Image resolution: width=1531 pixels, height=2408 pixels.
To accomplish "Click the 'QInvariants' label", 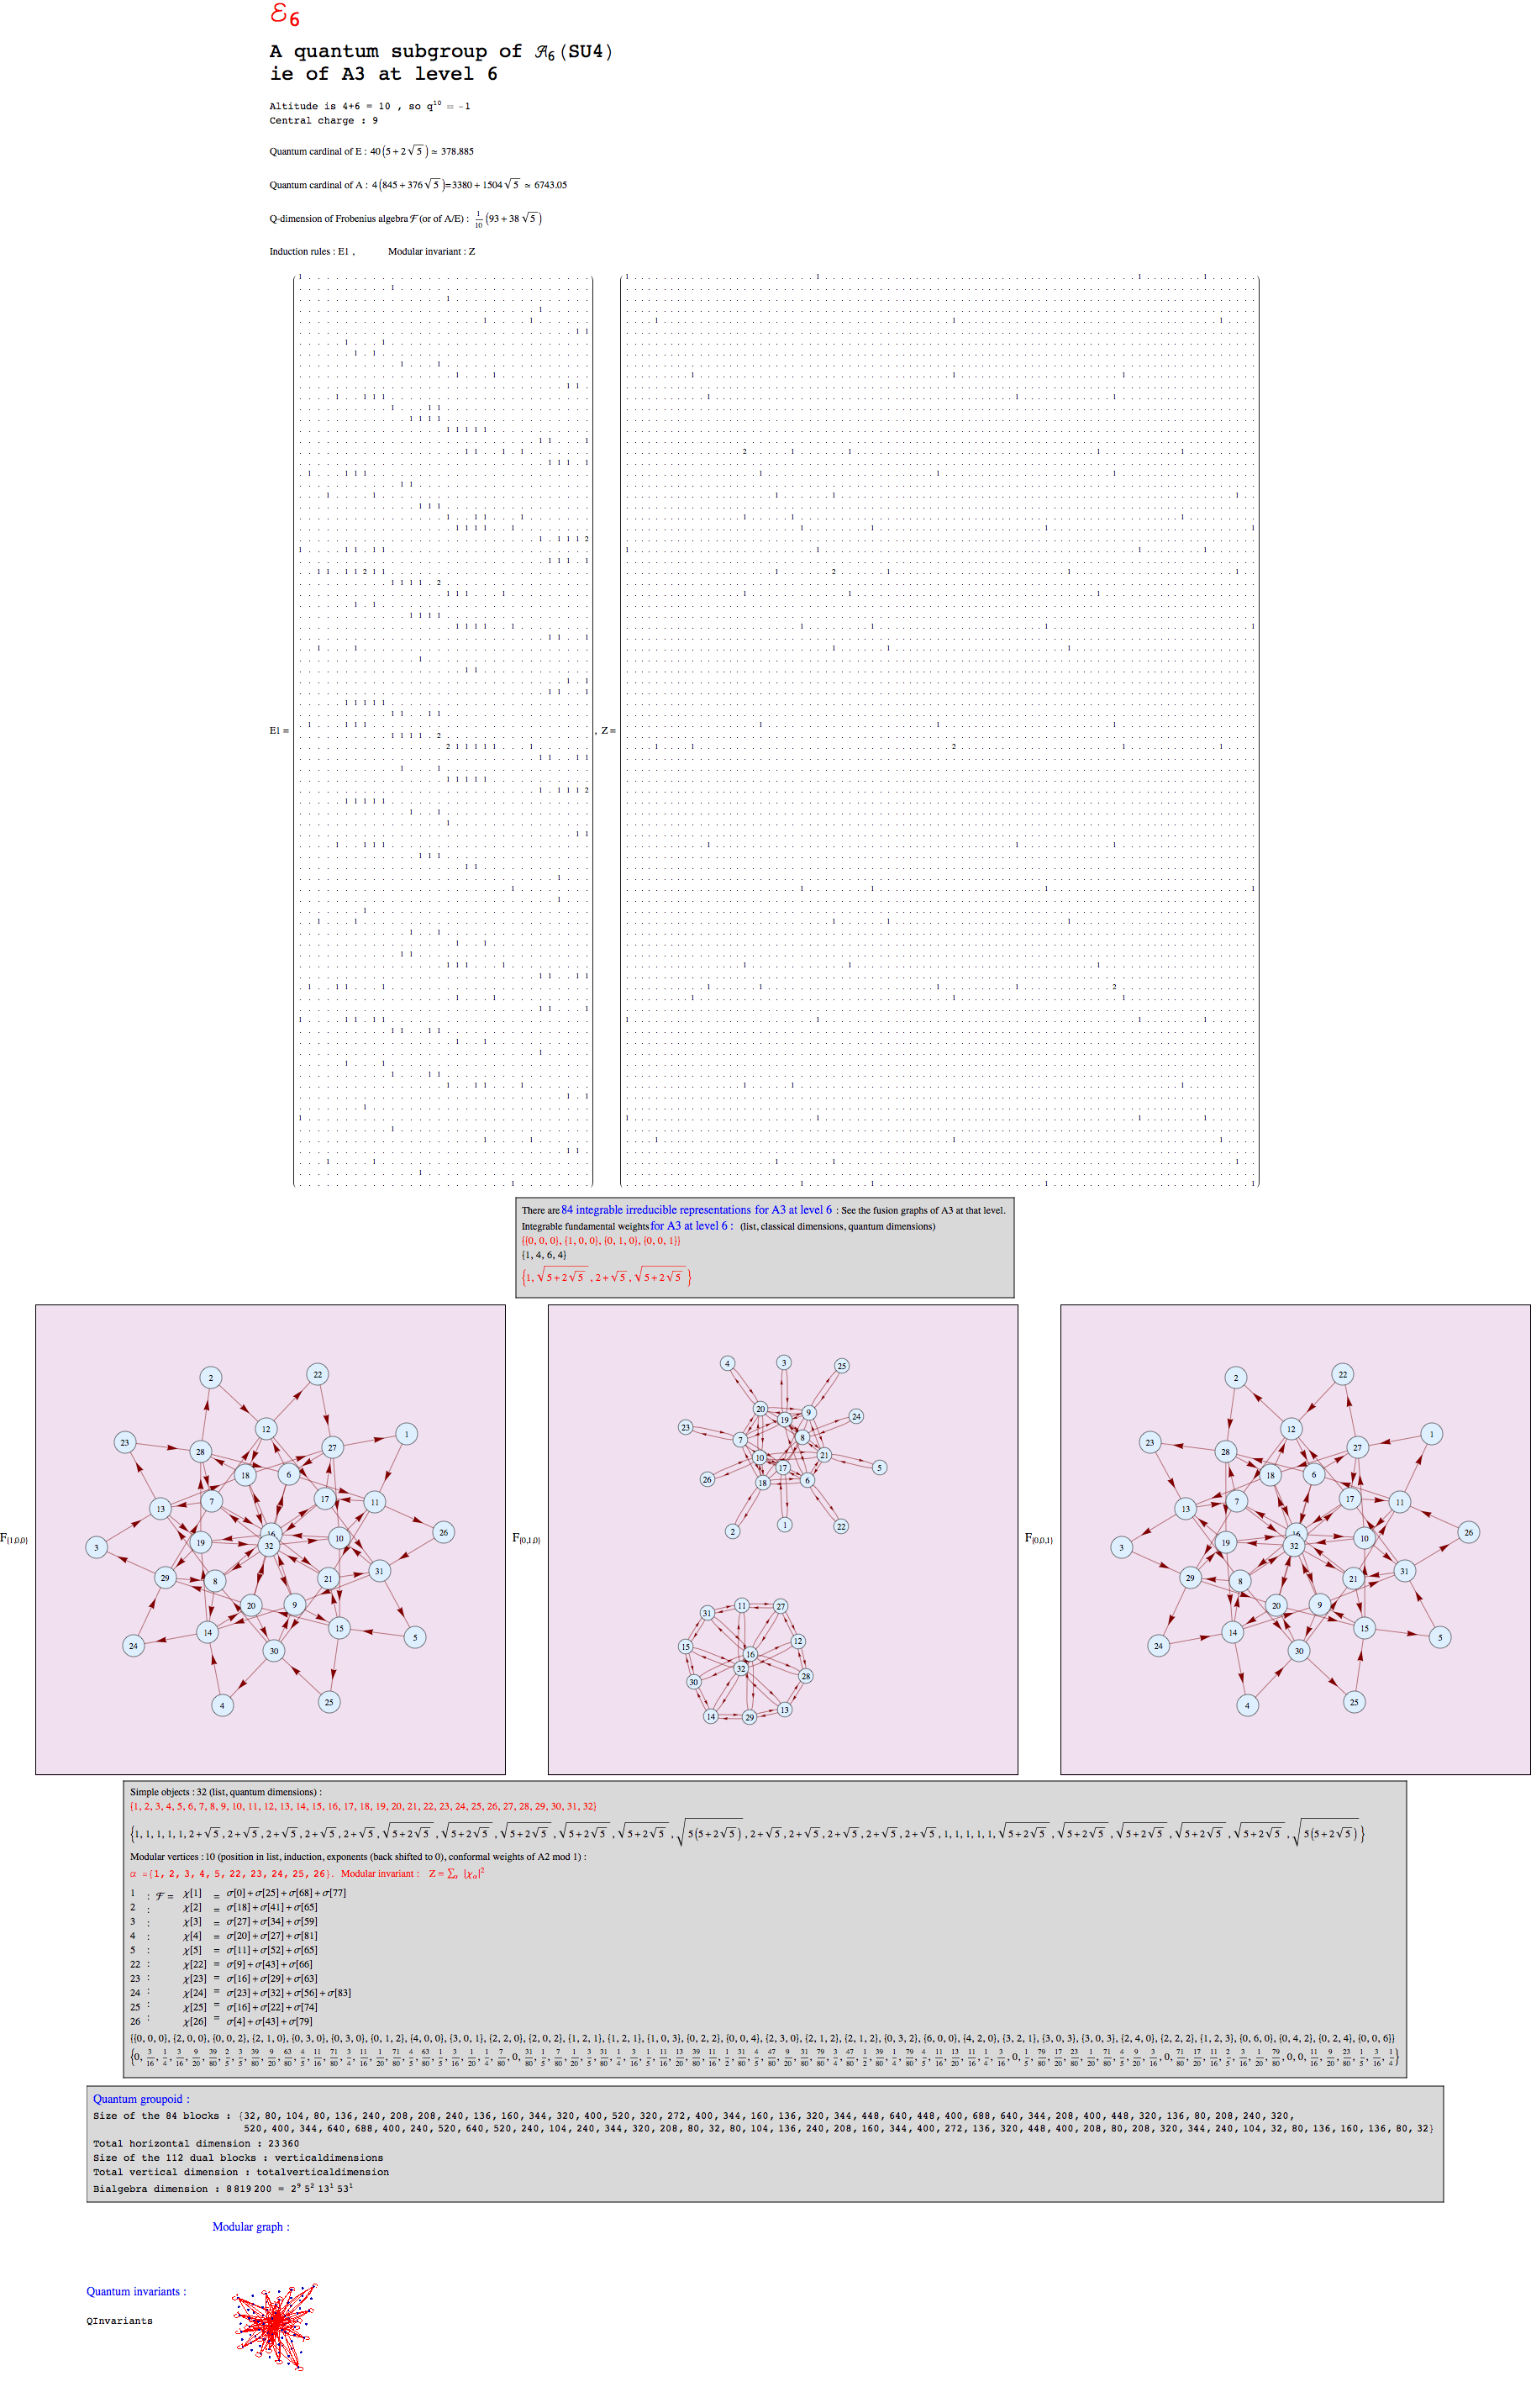I will coord(119,2320).
